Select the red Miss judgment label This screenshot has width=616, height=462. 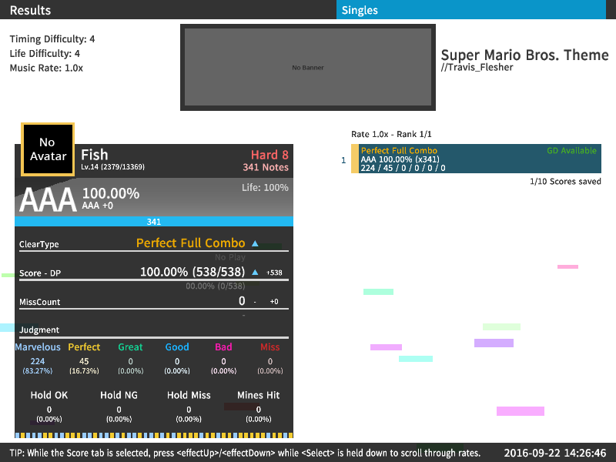click(x=269, y=347)
